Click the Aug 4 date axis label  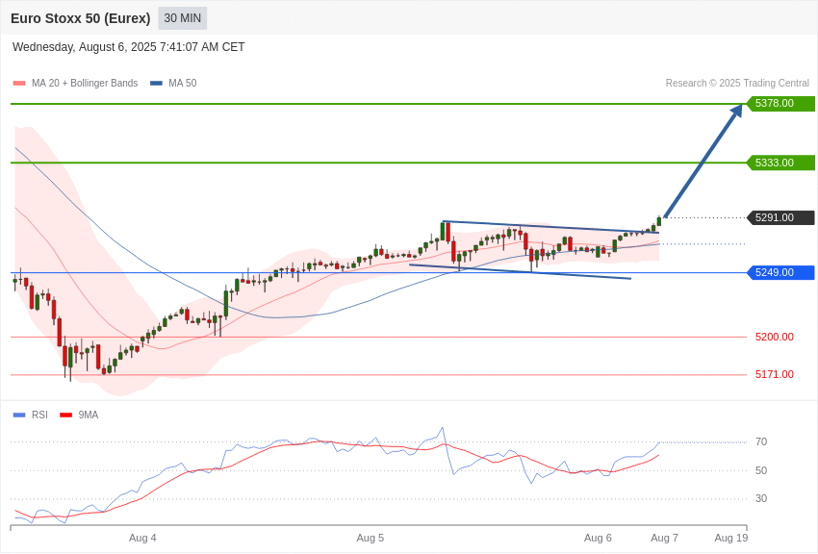pos(142,538)
